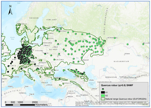Click the pie marker next to the LATVIA label

(x=47, y=39)
